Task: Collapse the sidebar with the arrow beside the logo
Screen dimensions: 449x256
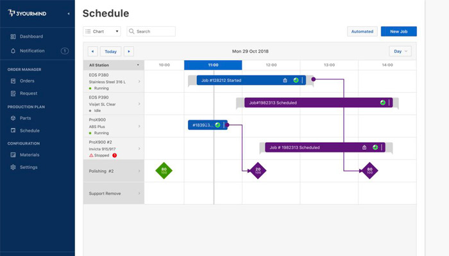Action: point(69,13)
